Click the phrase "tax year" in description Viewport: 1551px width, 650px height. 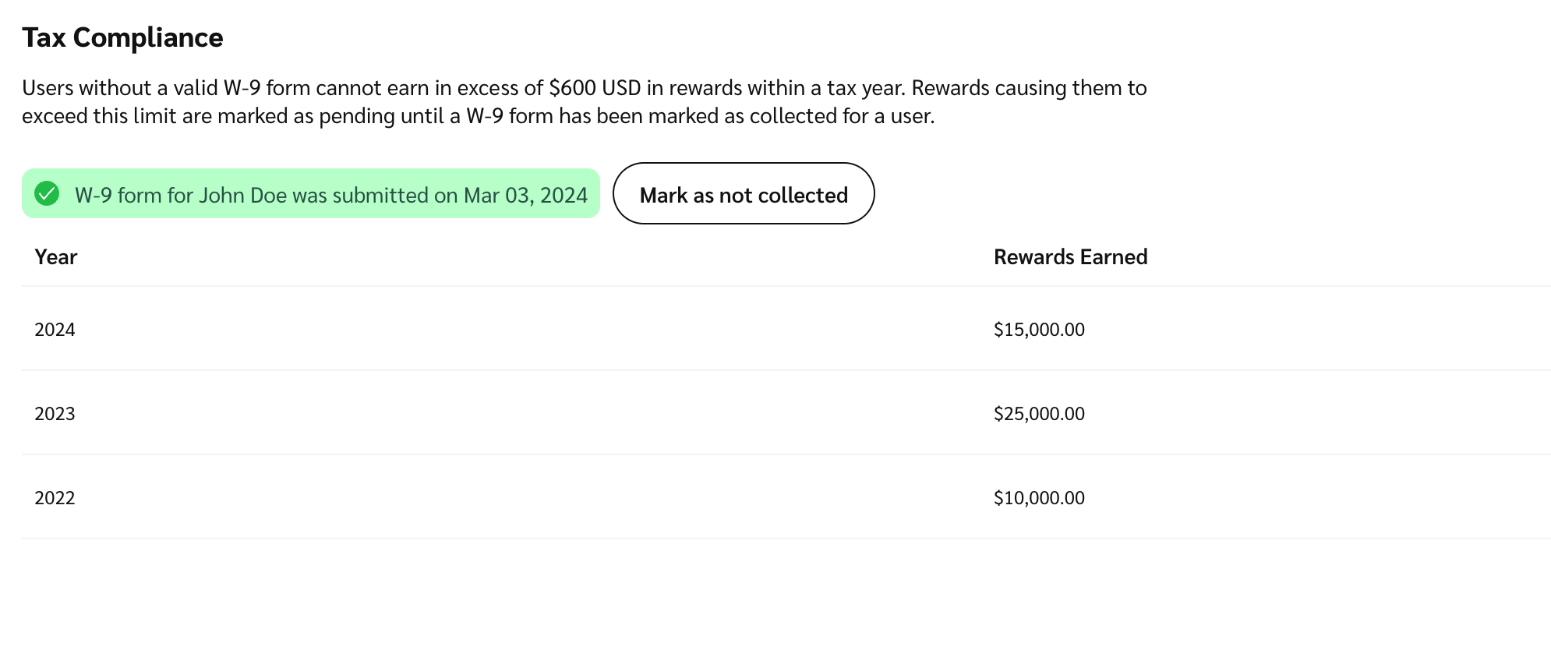pos(864,88)
